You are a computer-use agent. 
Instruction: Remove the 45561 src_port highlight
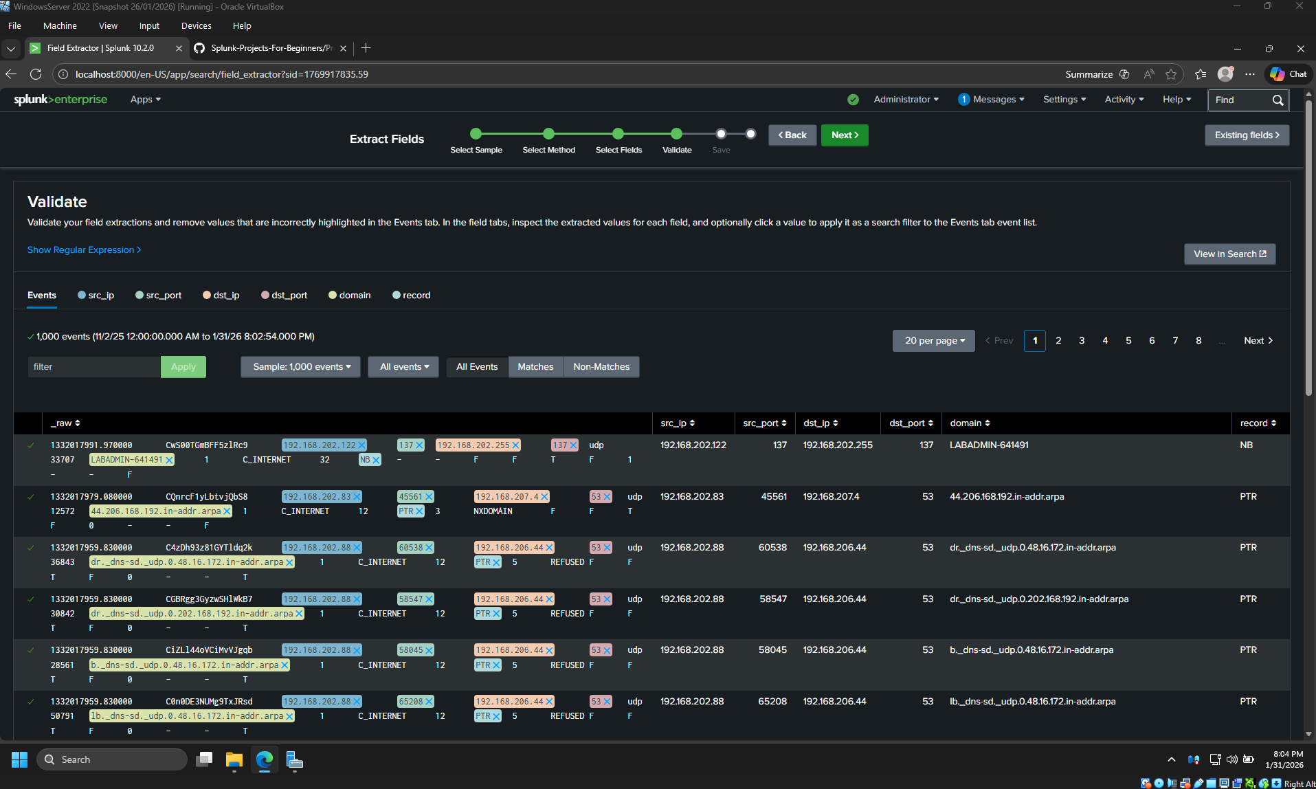[x=429, y=497]
